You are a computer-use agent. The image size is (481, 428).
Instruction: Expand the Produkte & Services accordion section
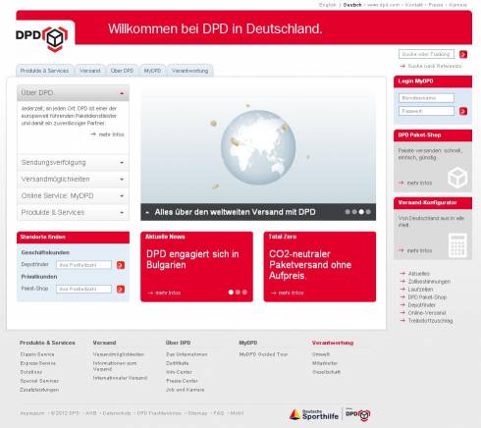[x=73, y=213]
